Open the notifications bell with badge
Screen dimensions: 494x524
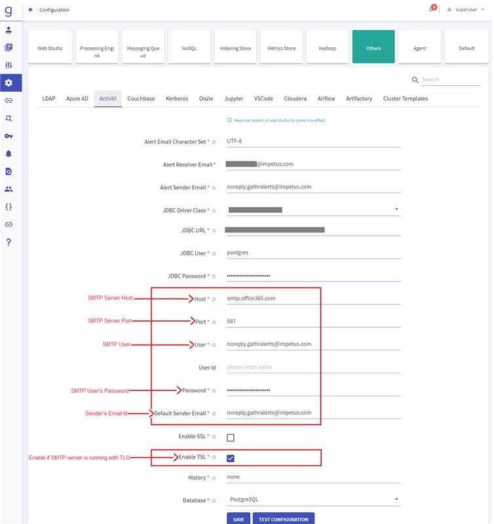(x=432, y=9)
